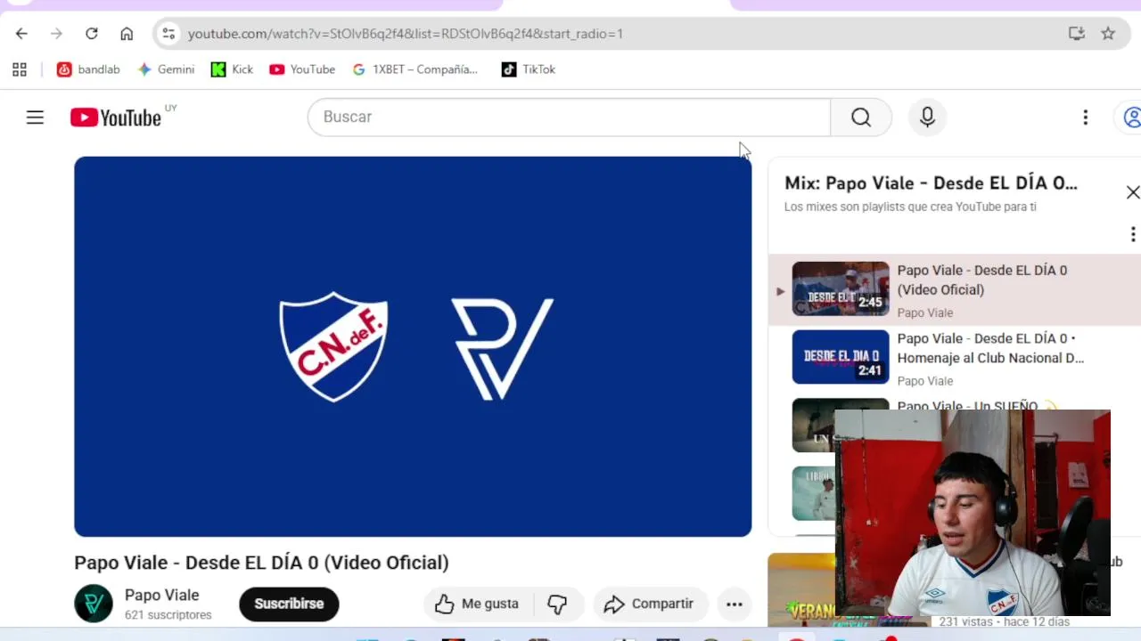This screenshot has height=641, width=1141.
Task: Start voice search with microphone icon
Action: click(927, 118)
